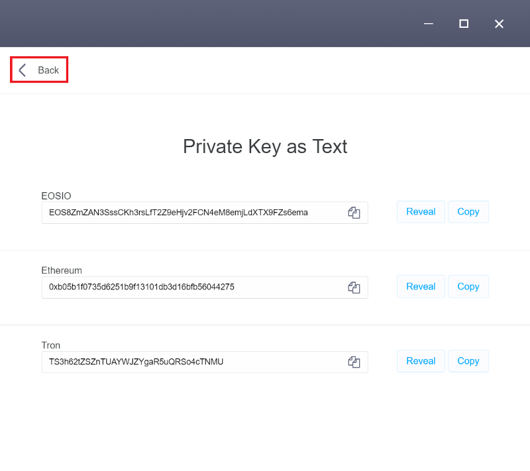This screenshot has height=471, width=530.
Task: Click the Private Key as Text heading
Action: point(265,146)
